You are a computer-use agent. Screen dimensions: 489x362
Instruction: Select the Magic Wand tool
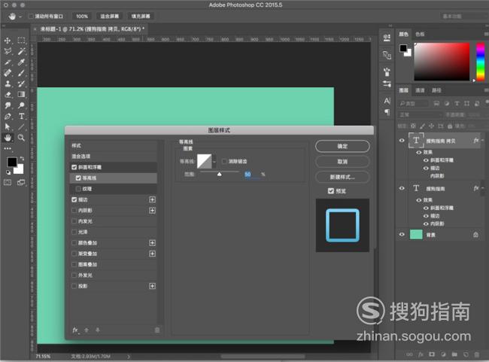21,51
